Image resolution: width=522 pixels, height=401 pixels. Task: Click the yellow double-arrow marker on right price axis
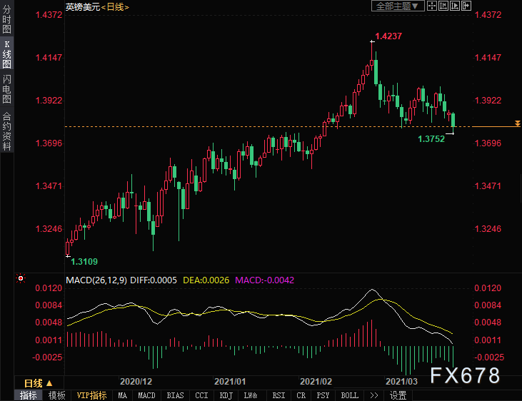(517, 125)
